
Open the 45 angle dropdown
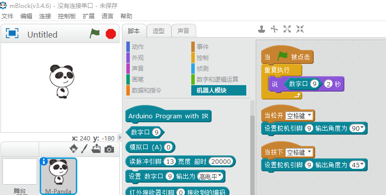(x=357, y=165)
